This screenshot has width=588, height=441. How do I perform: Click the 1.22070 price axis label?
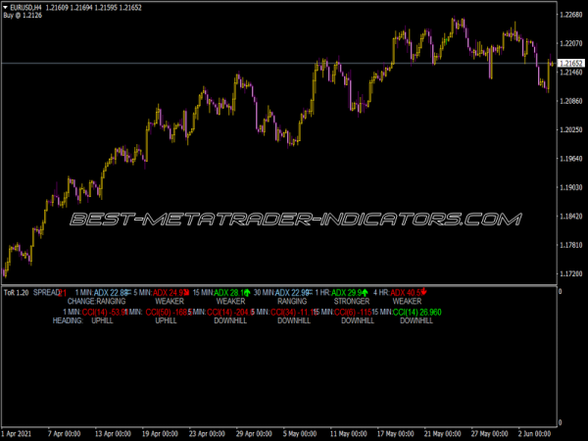pyautogui.click(x=571, y=43)
